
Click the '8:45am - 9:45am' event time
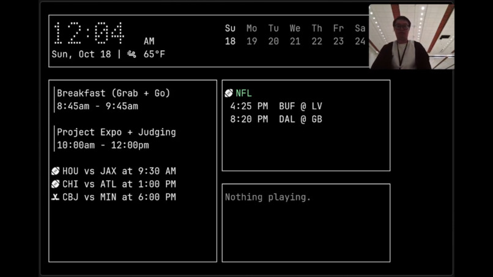pos(97,106)
